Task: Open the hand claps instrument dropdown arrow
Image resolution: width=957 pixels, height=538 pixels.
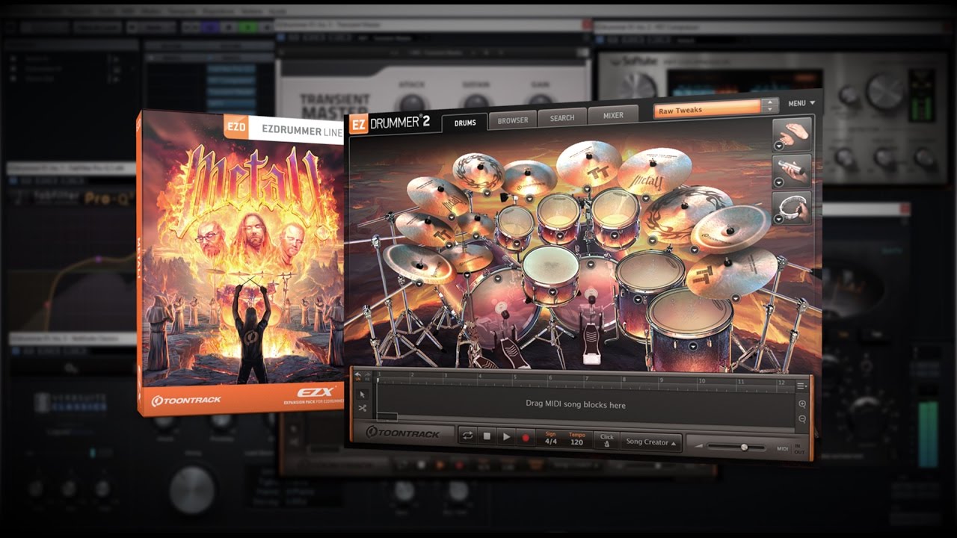Action: (779, 146)
